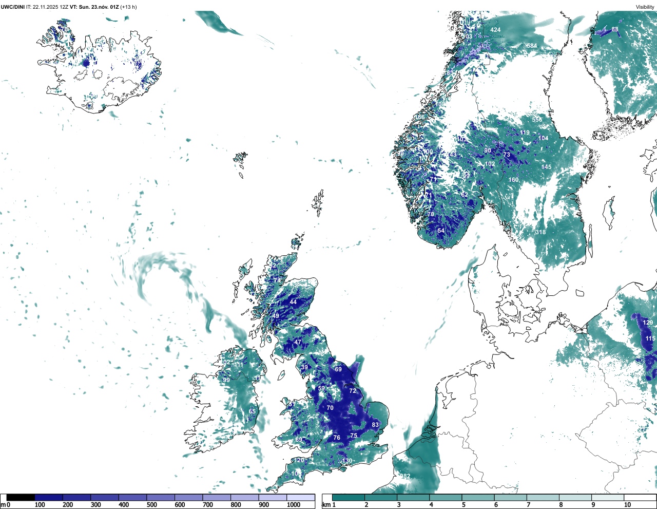
Task: Click visibility value '318' in southern Sweden
Action: tap(540, 232)
